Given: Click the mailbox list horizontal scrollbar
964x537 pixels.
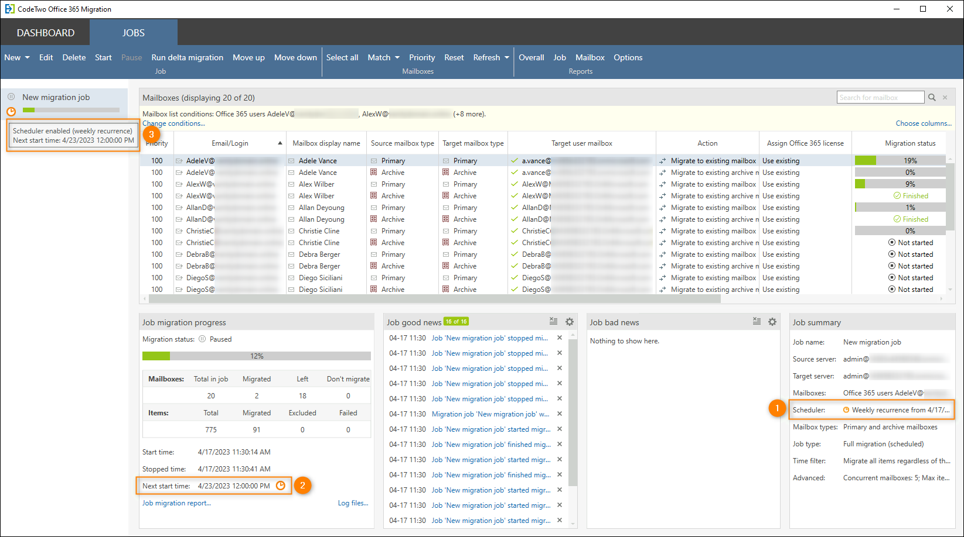Looking at the screenshot, I should 434,298.
